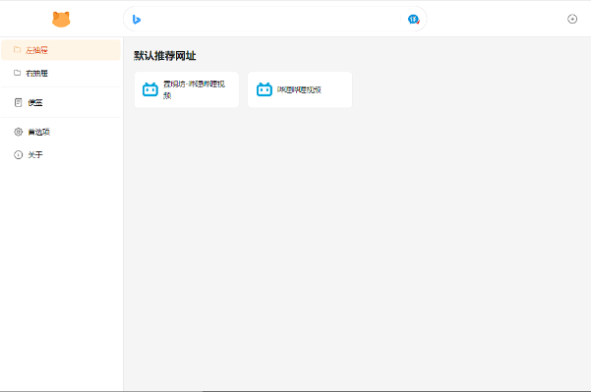Open the 关于 about page
Image resolution: width=591 pixels, height=392 pixels.
pyautogui.click(x=61, y=155)
